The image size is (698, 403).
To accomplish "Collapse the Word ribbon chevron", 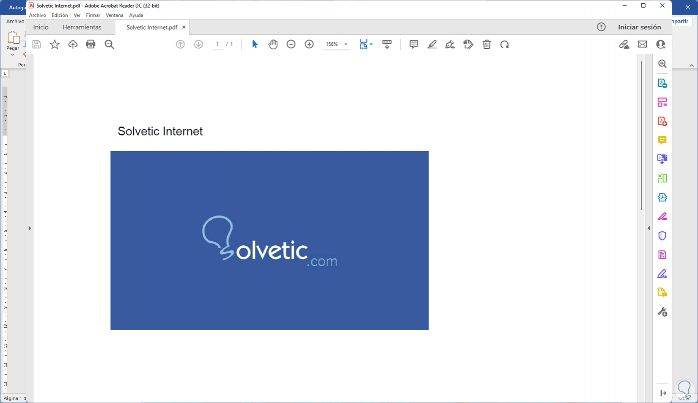I will coord(692,66).
